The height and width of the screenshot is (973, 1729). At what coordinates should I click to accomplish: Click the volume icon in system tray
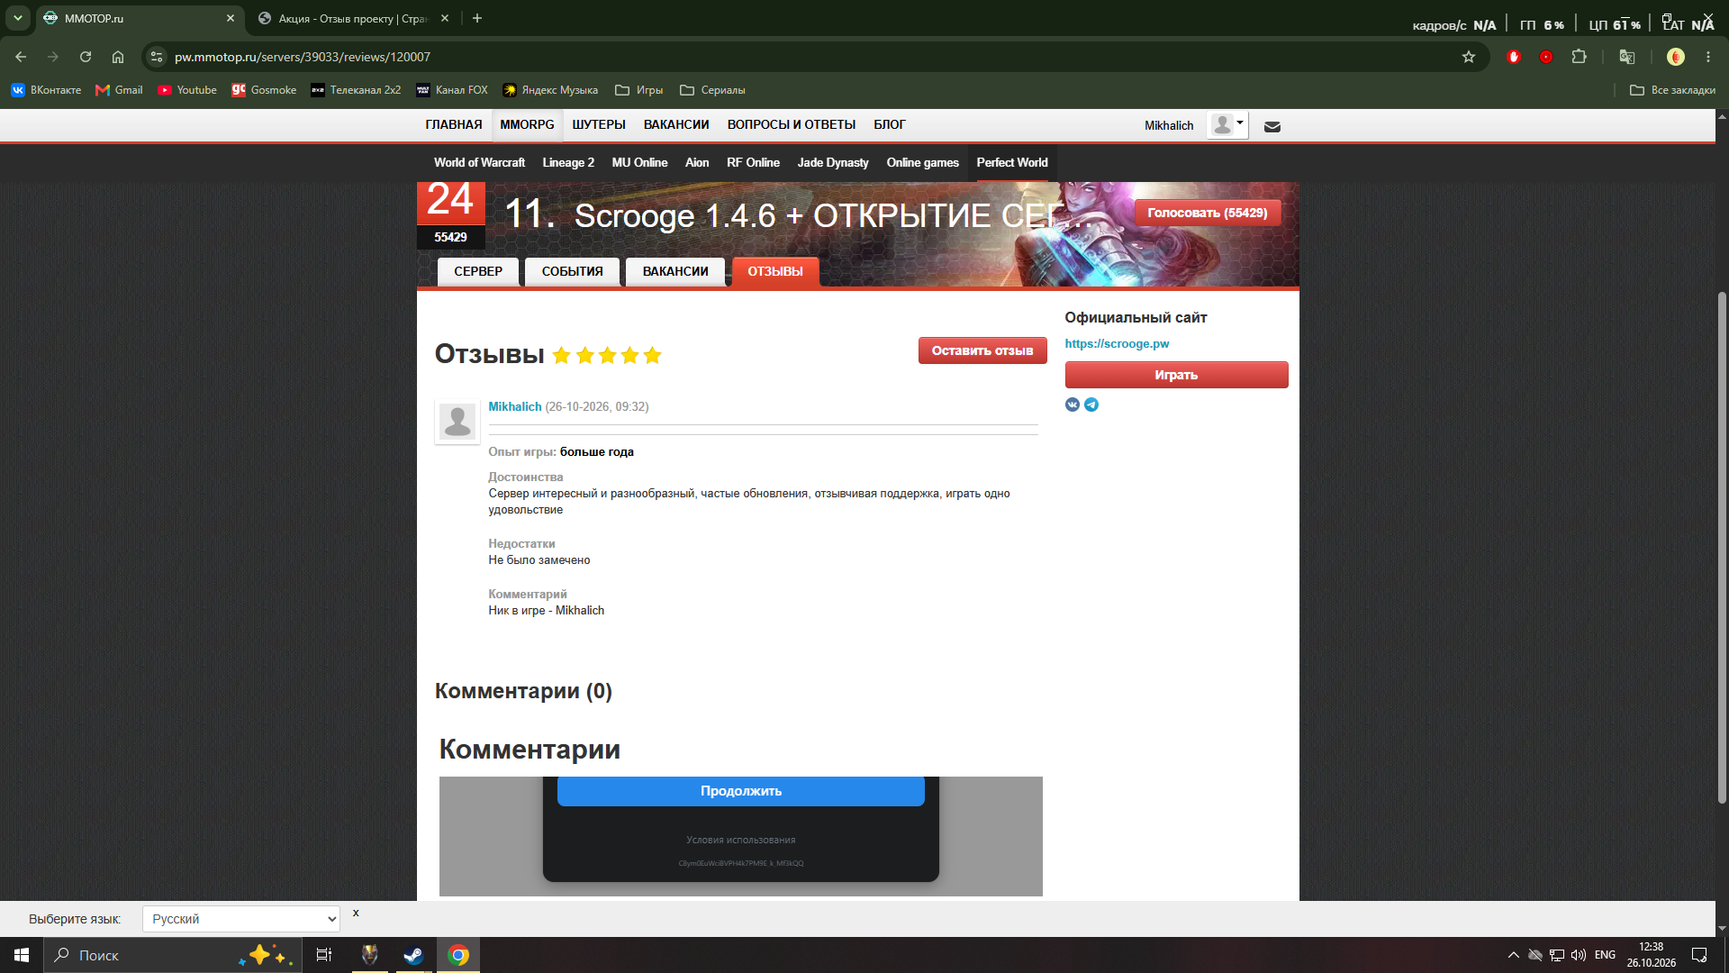point(1579,955)
